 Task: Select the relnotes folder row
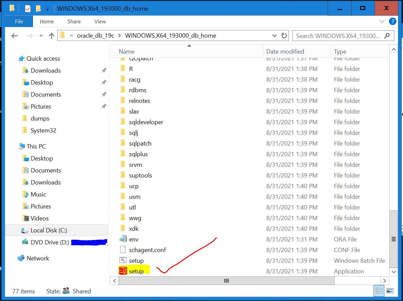(x=250, y=101)
